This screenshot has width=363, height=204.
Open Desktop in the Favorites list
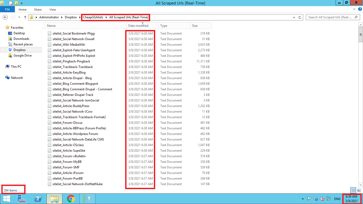19,33
